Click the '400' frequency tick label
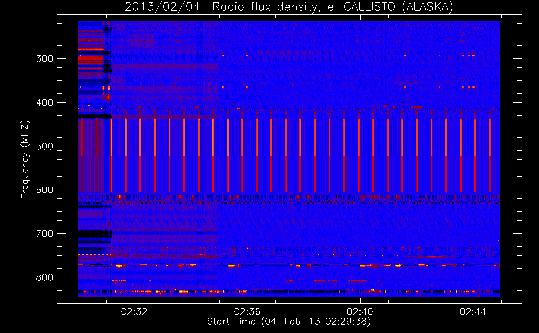 click(x=45, y=103)
